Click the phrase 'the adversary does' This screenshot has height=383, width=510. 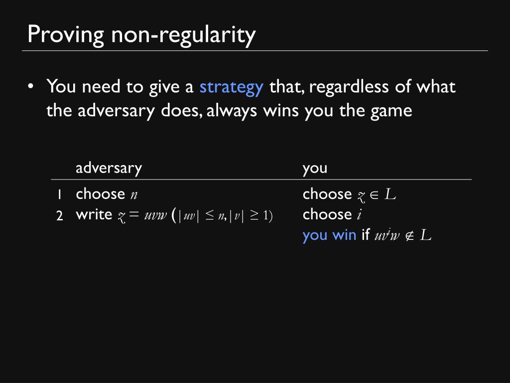[124, 111]
